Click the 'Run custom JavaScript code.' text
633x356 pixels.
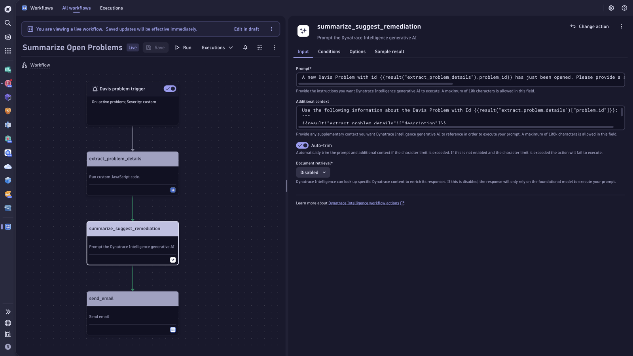point(114,177)
